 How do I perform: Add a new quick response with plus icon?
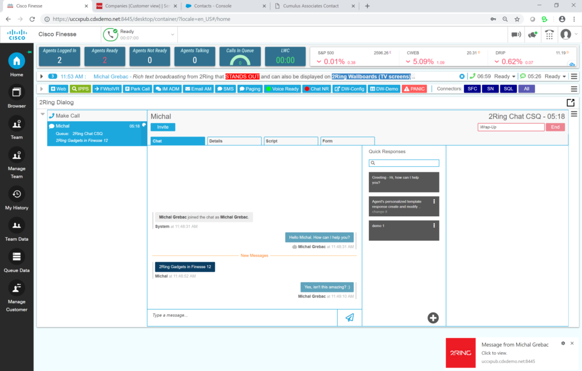(x=433, y=318)
